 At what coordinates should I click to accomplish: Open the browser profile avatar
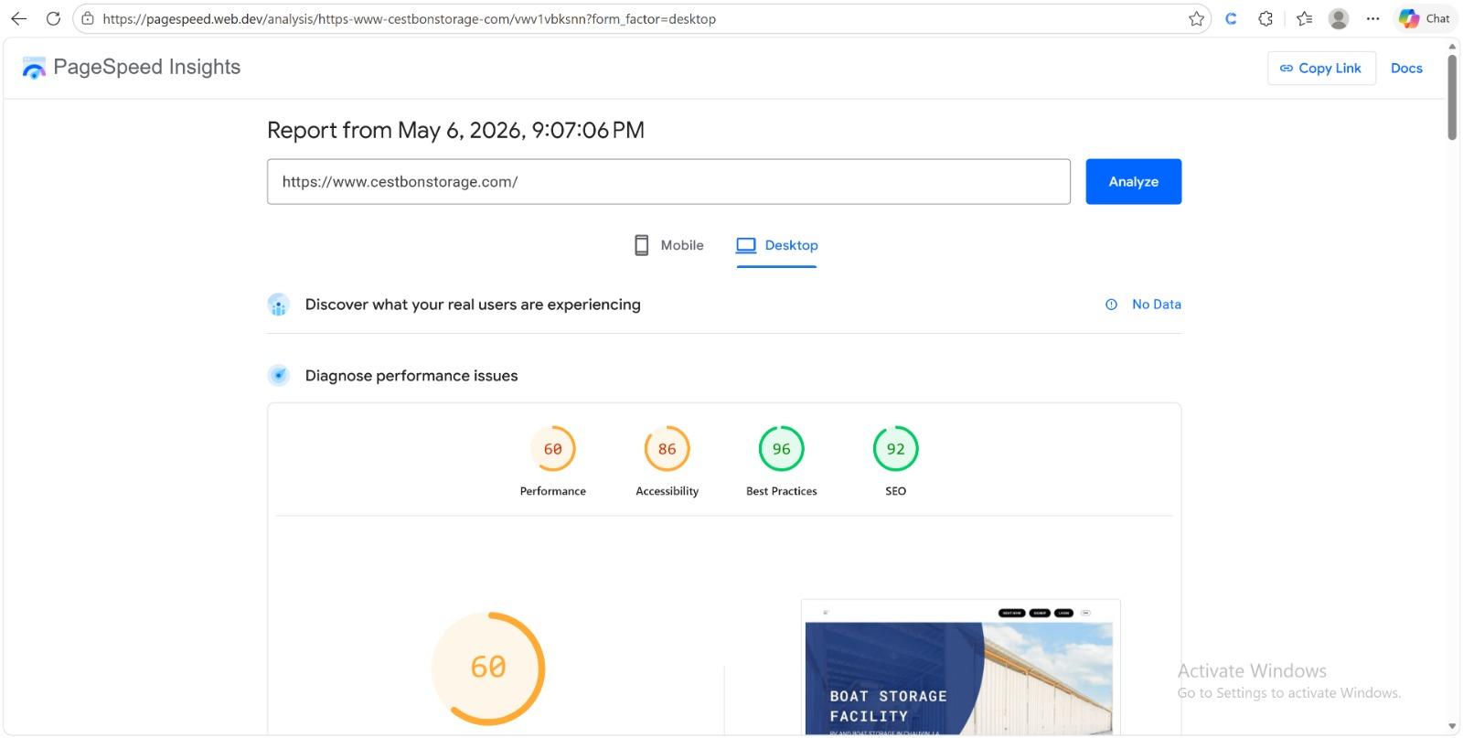tap(1339, 18)
